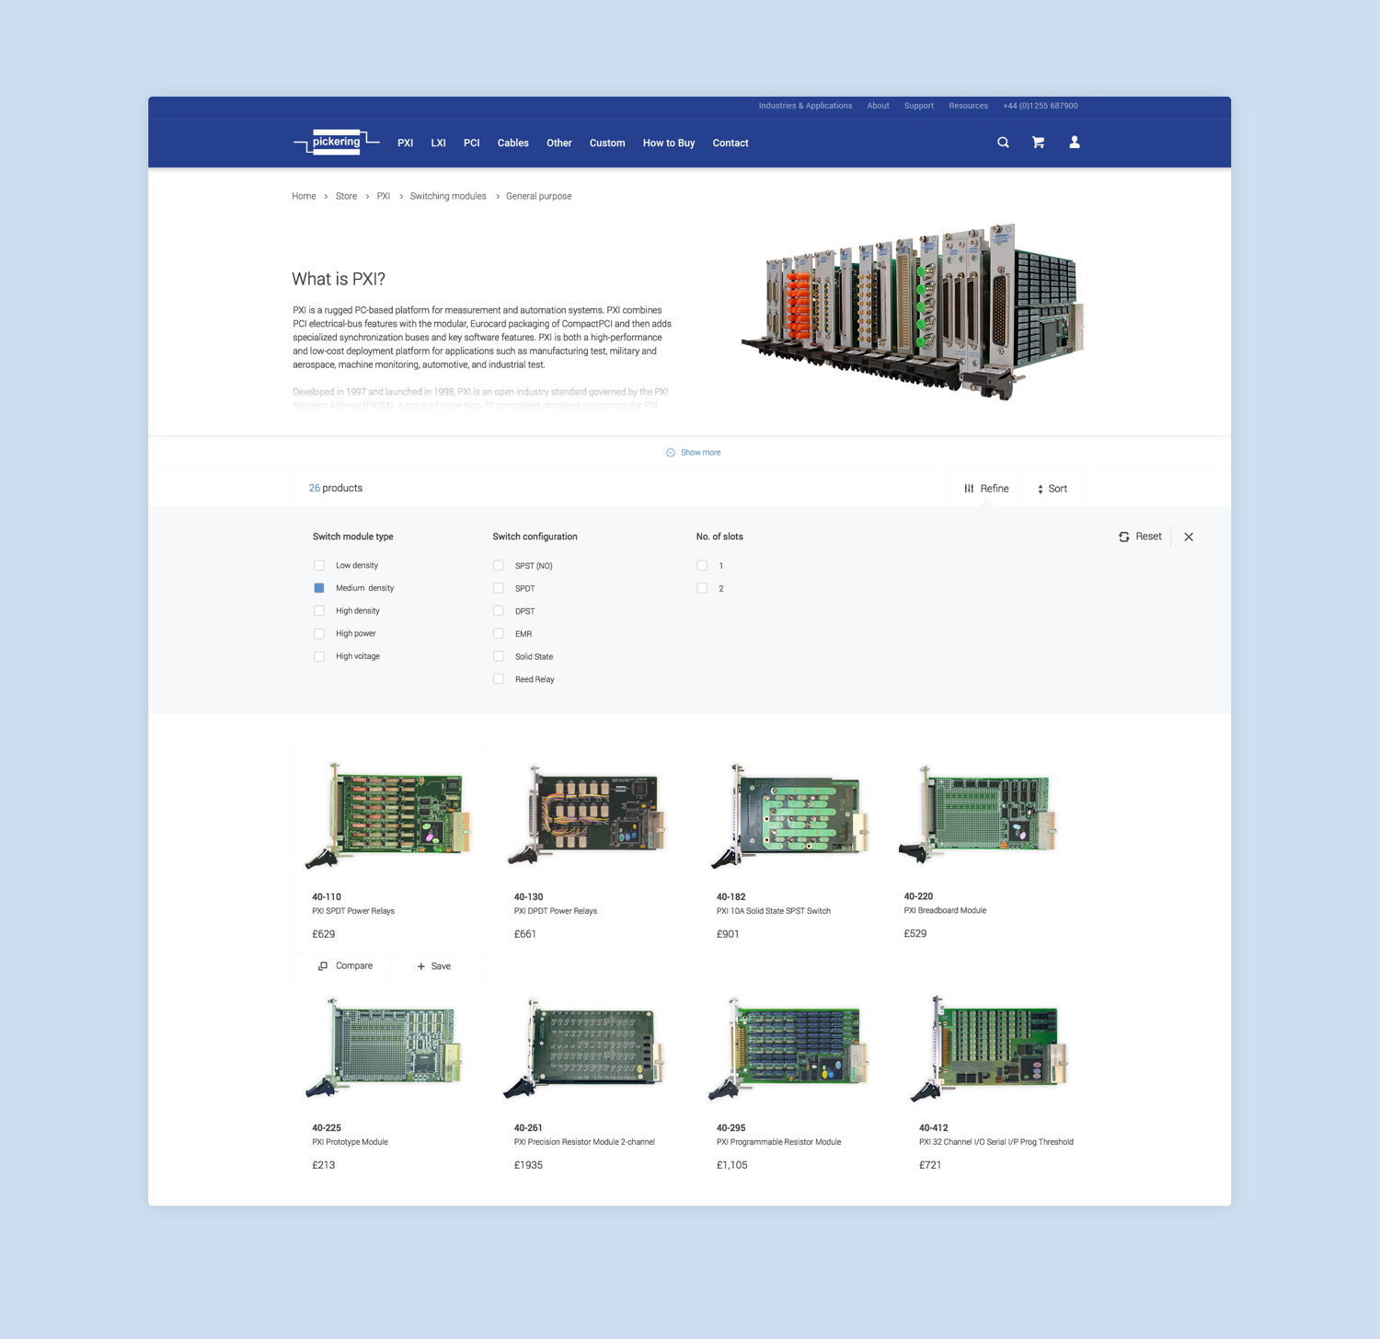This screenshot has height=1339, width=1380.
Task: Click the PXI chassis hero image
Action: click(x=913, y=311)
